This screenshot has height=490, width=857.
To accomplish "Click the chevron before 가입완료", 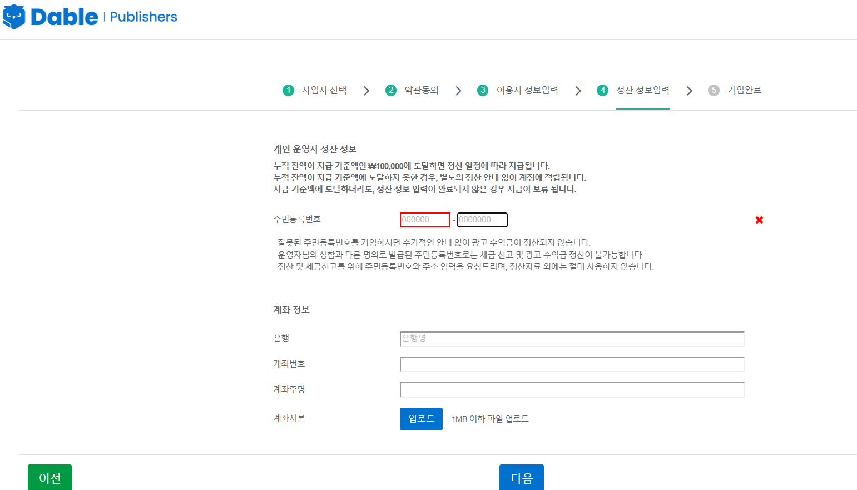I will 690,91.
